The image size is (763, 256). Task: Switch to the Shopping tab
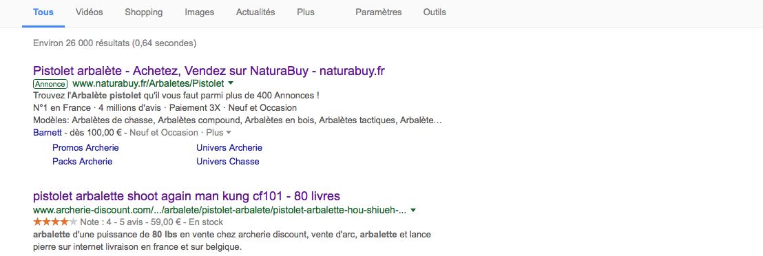(143, 12)
